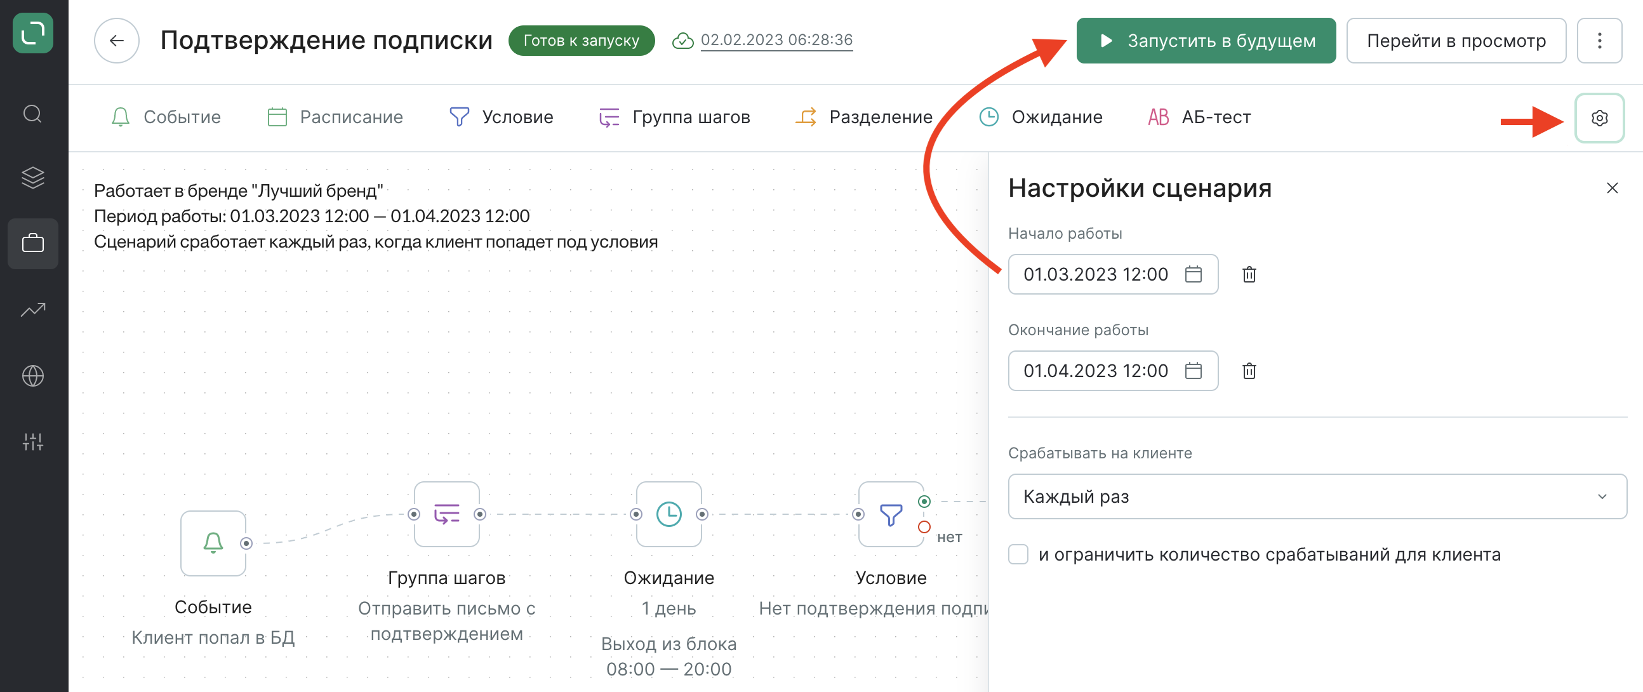Open the briefcase section in the sidebar
Screen dimensions: 1643x692
click(x=32, y=244)
